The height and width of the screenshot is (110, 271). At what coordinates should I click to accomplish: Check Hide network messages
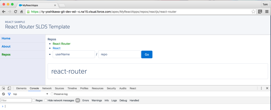(x=46, y=100)
